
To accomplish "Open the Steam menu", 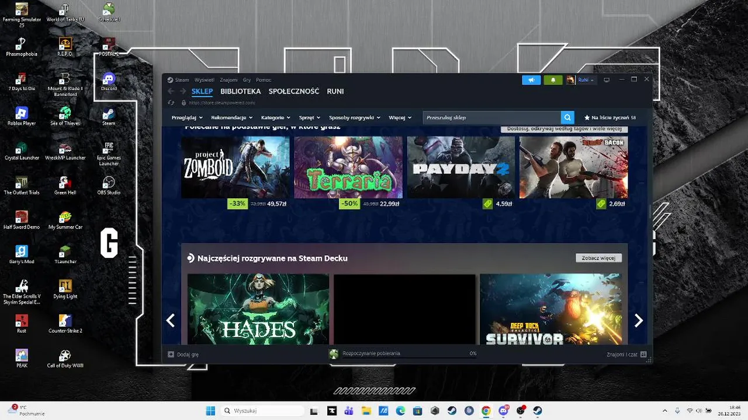I will pos(182,80).
